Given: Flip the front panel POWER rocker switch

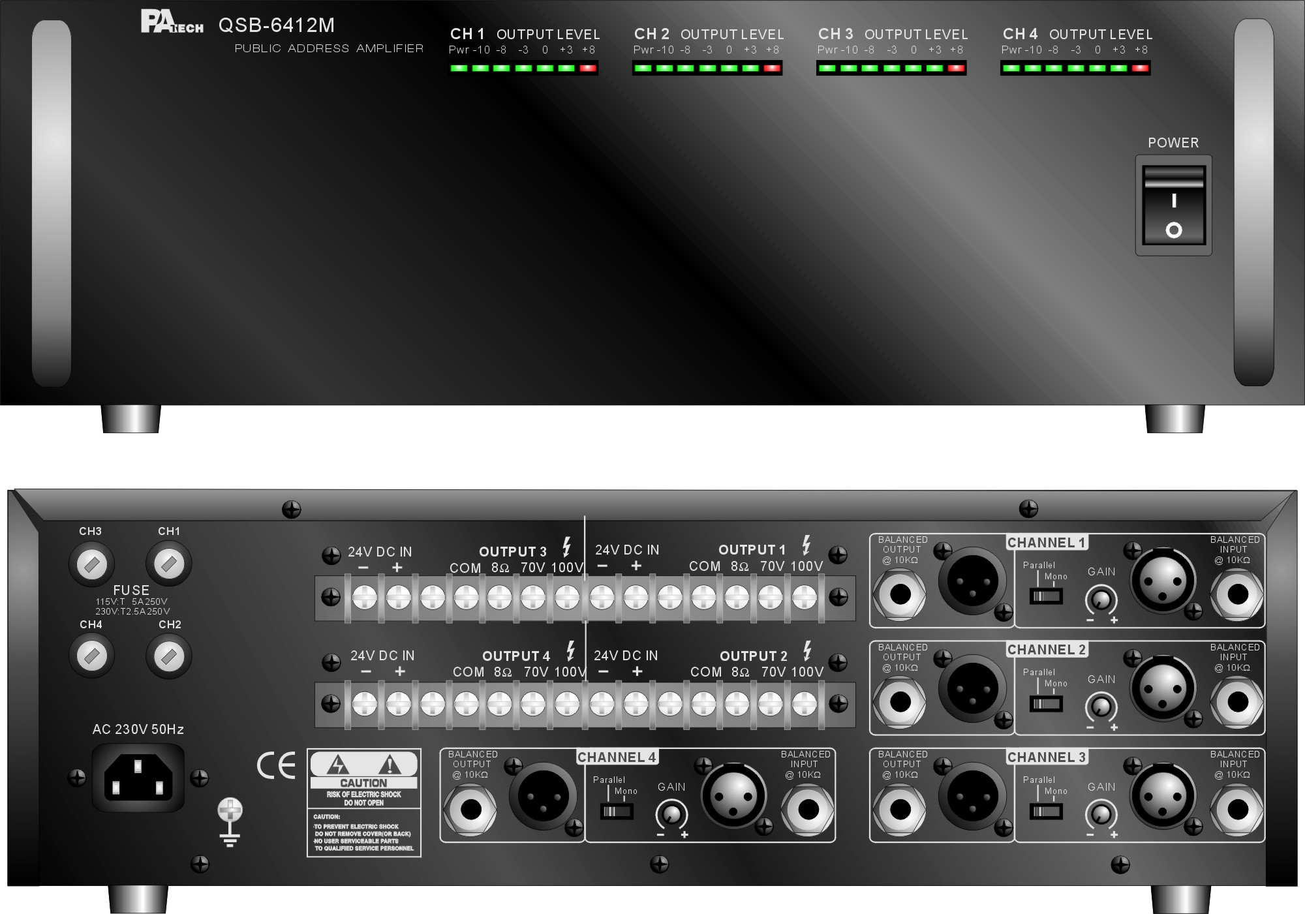Looking at the screenshot, I should click(x=1173, y=205).
